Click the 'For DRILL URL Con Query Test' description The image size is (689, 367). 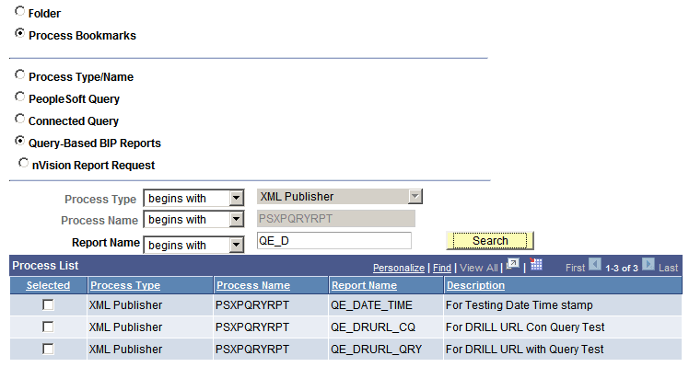pyautogui.click(x=525, y=327)
